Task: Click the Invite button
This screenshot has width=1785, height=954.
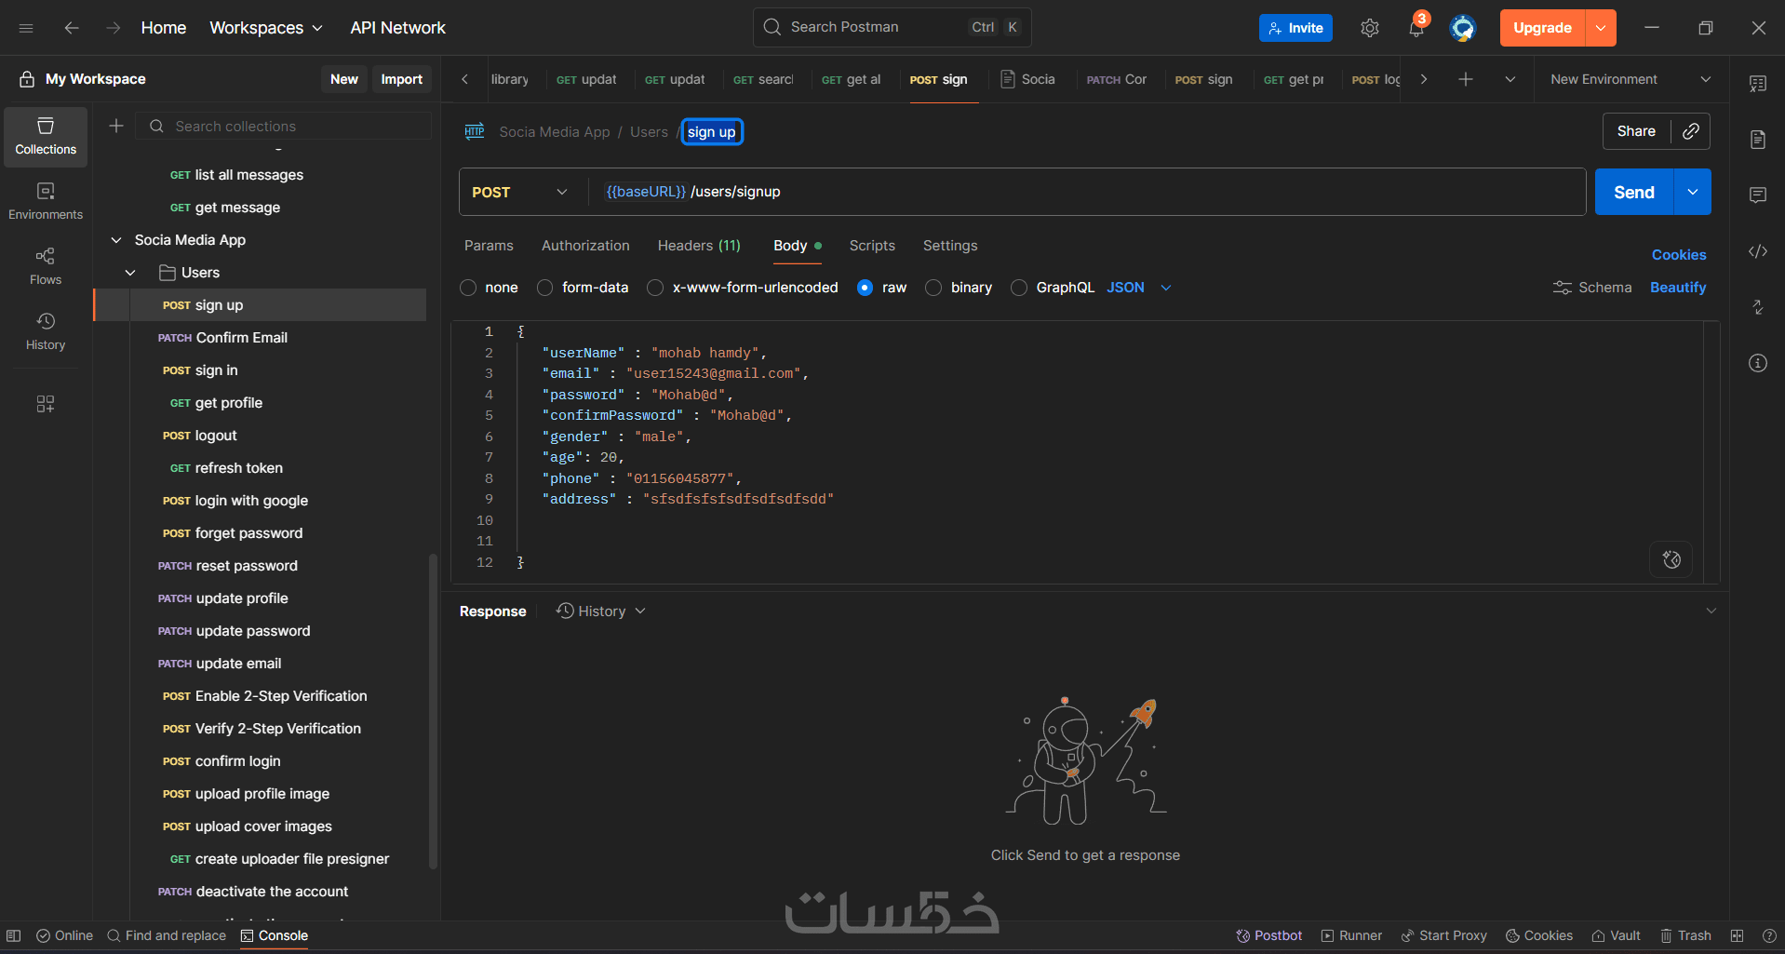Action: 1295,28
